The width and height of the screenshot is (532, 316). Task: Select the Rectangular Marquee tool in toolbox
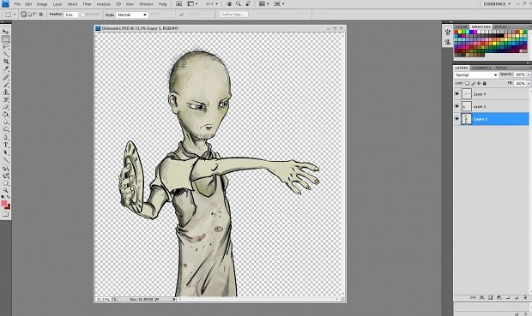[x=6, y=39]
